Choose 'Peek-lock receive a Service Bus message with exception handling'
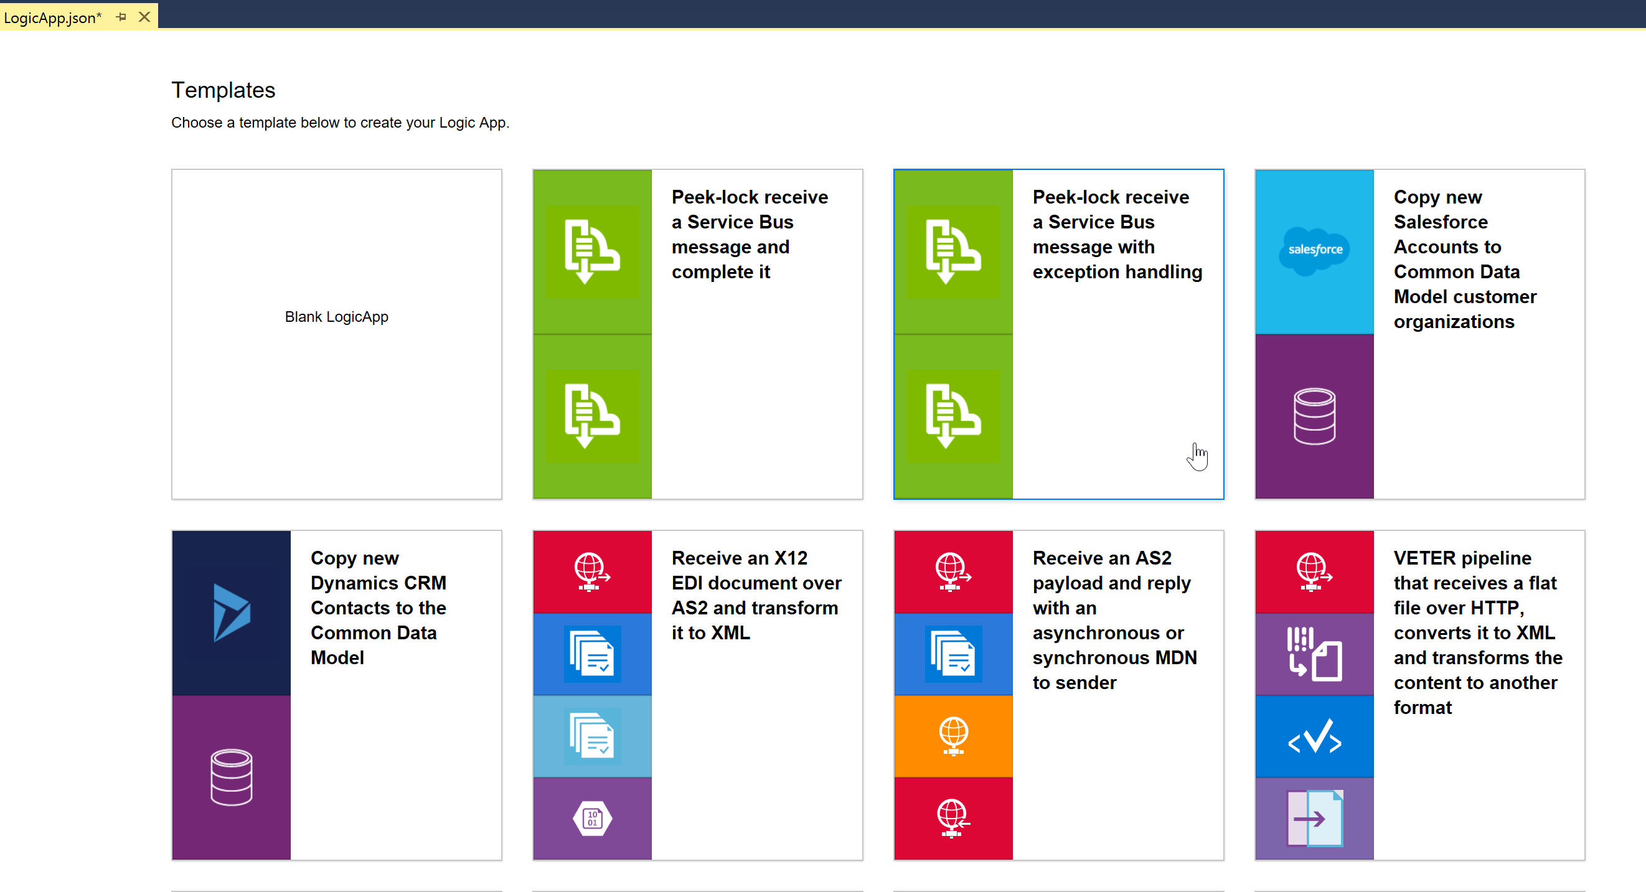The height and width of the screenshot is (892, 1646). 1117,234
